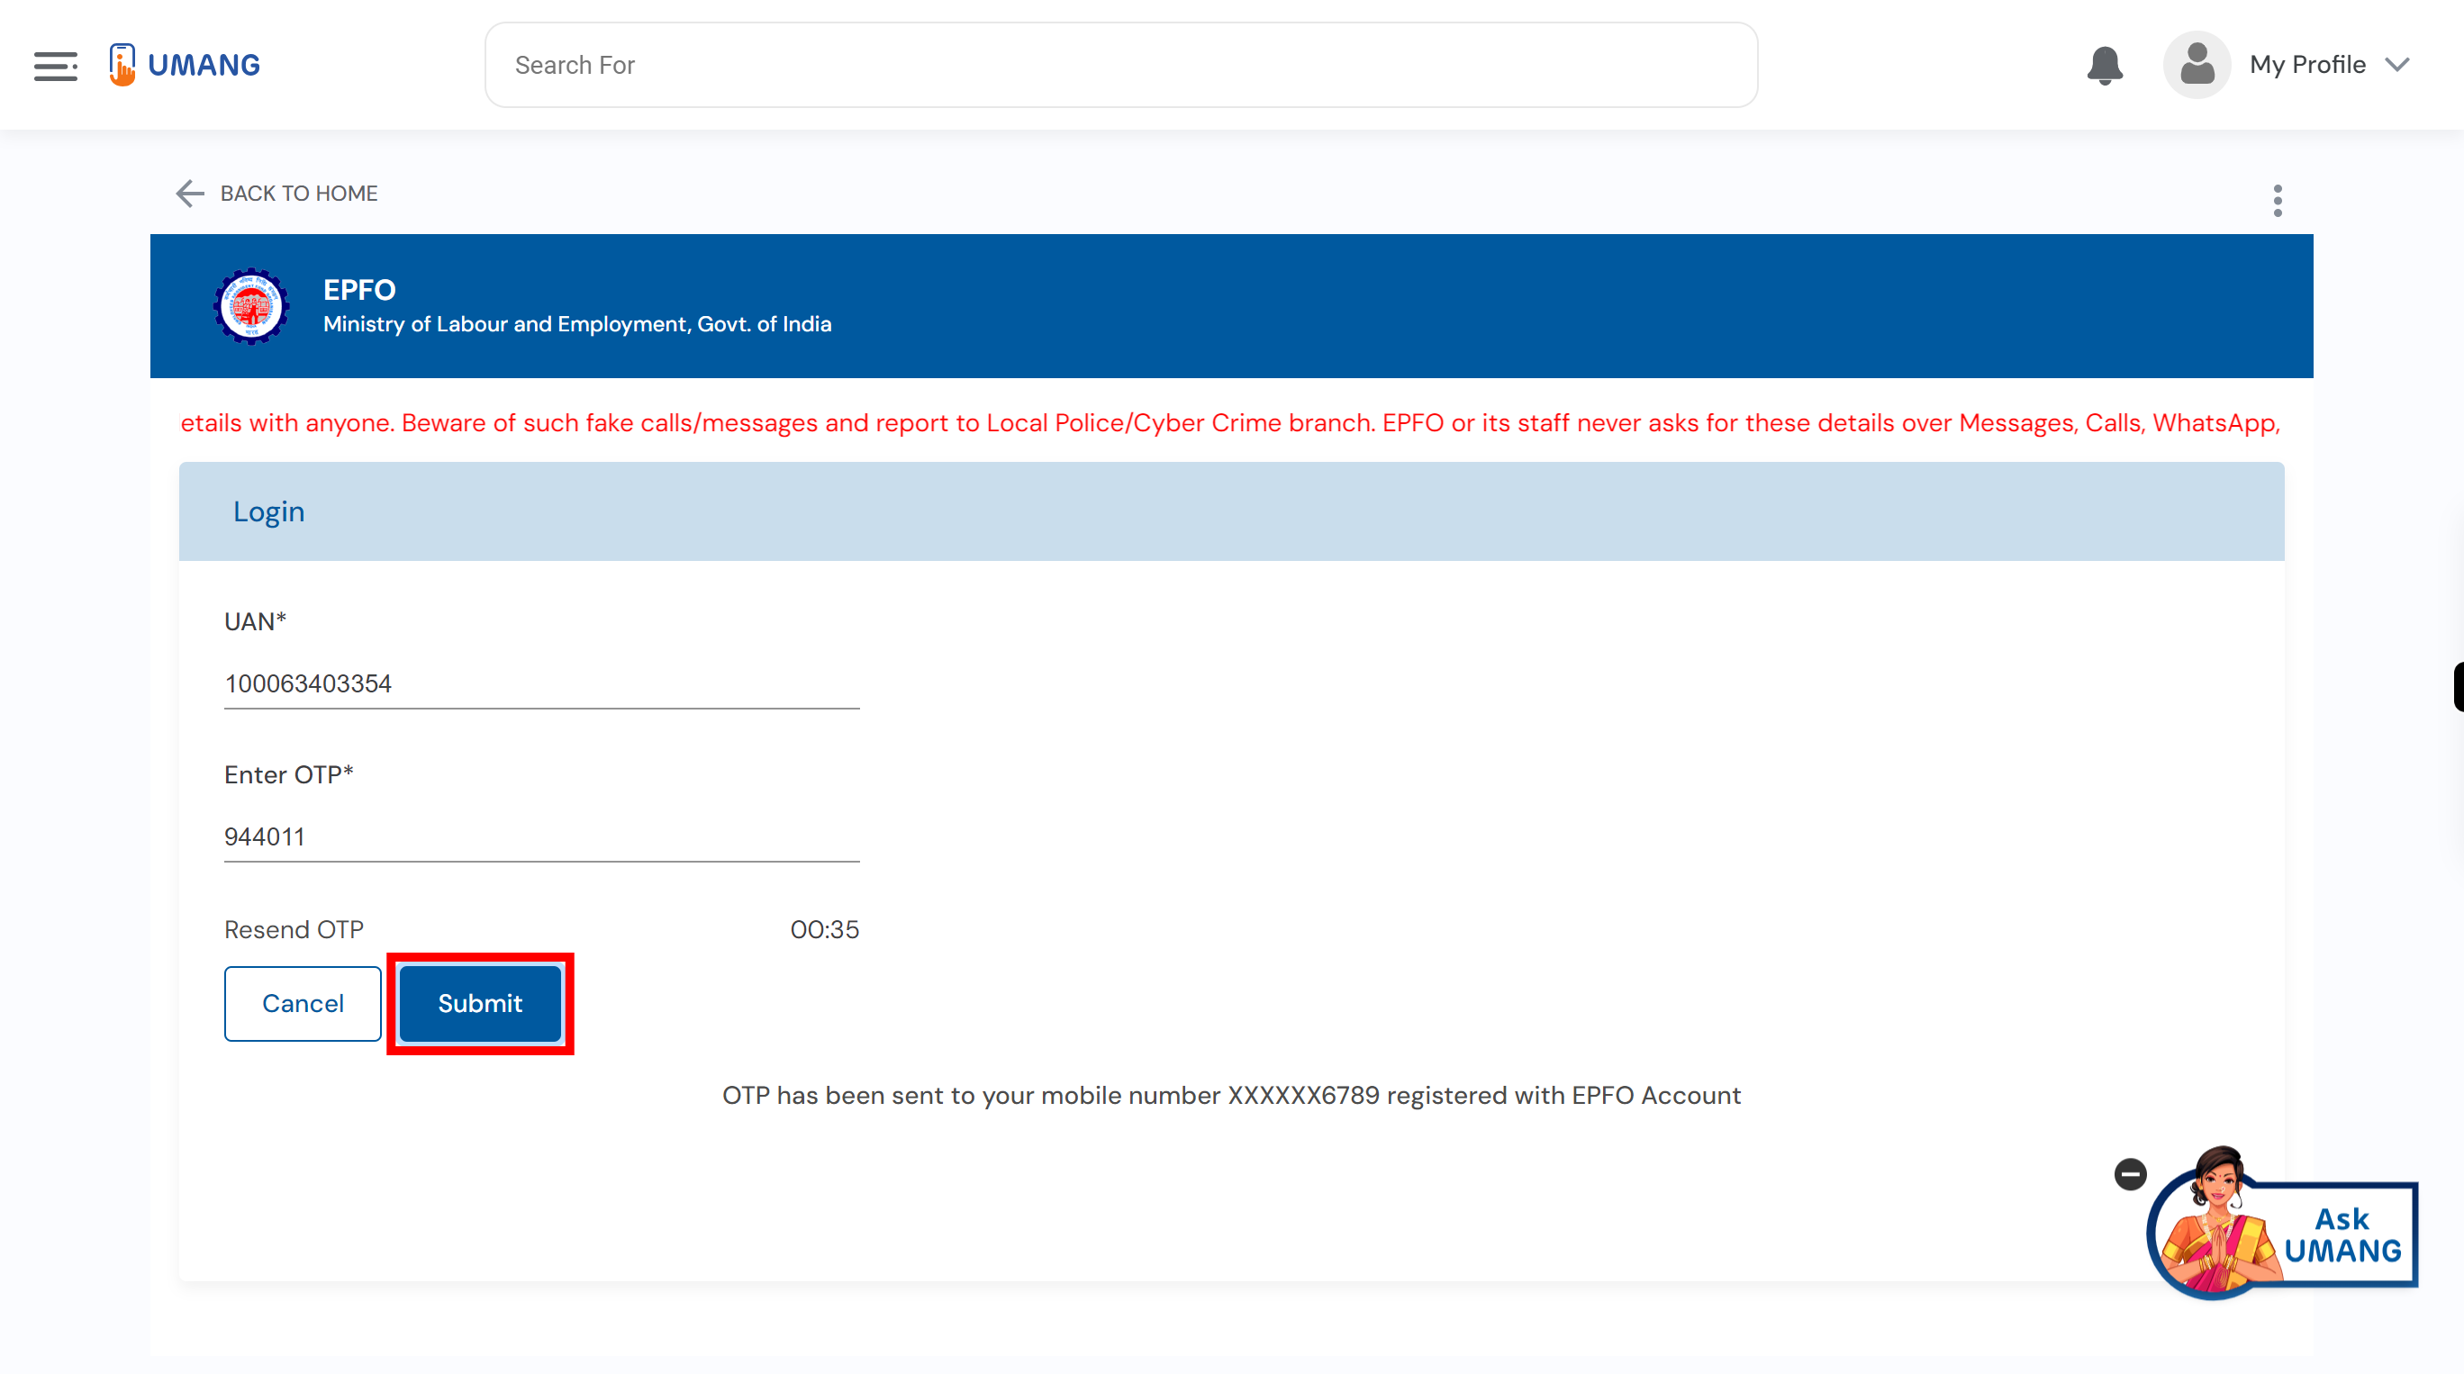Screen dimensions: 2464x1374
Task: Click the hamburger menu icon
Action: [x=56, y=64]
